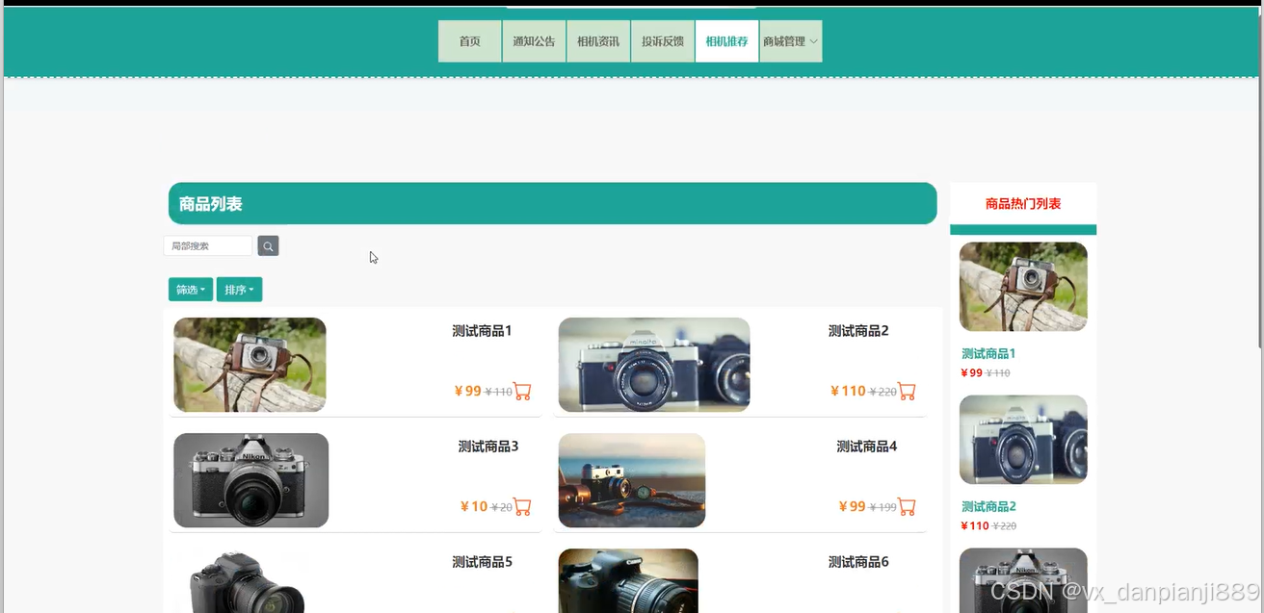Click the 商品列表 header bar
The image size is (1264, 613).
(x=552, y=203)
